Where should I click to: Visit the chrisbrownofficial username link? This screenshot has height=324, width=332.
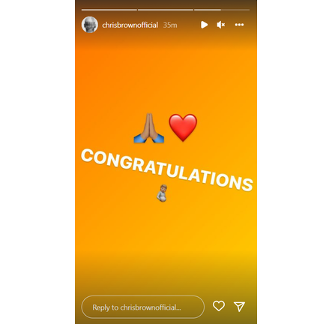[130, 25]
